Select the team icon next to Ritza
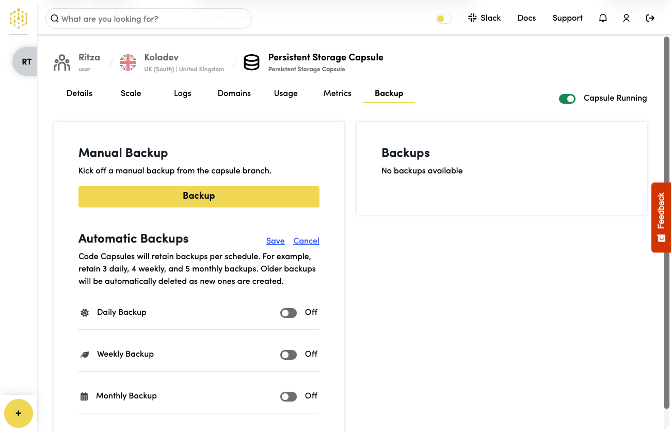The width and height of the screenshot is (671, 432). point(61,61)
